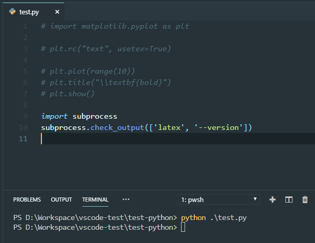315x243 pixels.
Task: Open the '1: pwsh' terminal selector dropdown
Action: click(219, 200)
